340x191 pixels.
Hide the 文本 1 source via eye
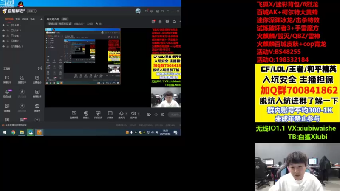coord(3,36)
